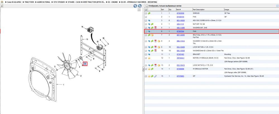Select callout 14 in the diagram

(x=82, y=27)
